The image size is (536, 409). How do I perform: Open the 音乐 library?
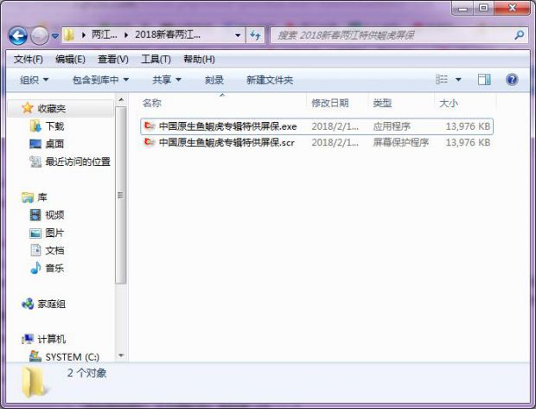54,268
